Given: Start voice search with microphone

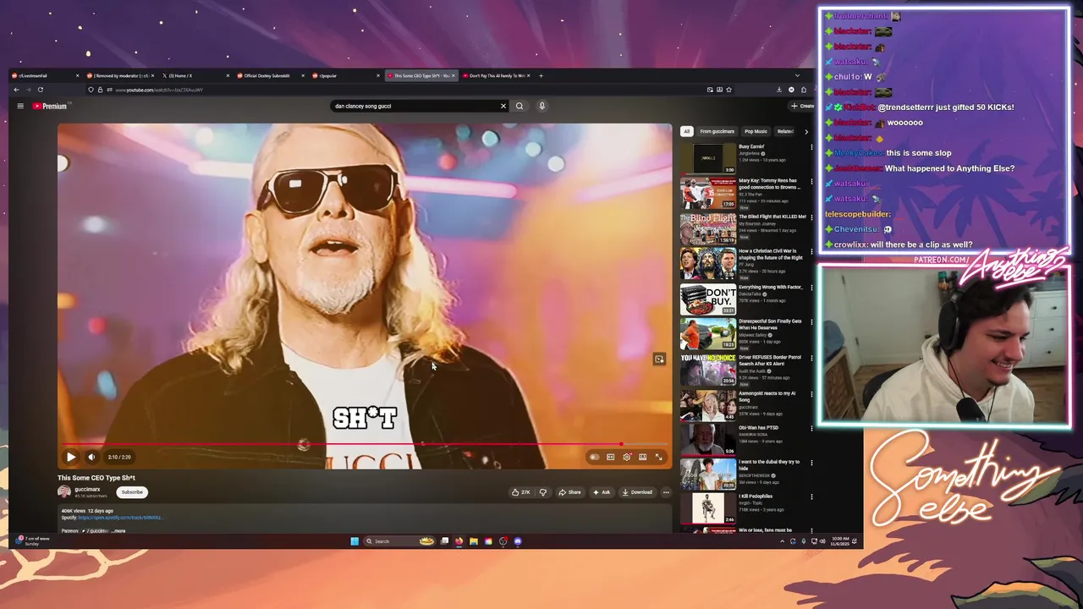Looking at the screenshot, I should tap(541, 106).
